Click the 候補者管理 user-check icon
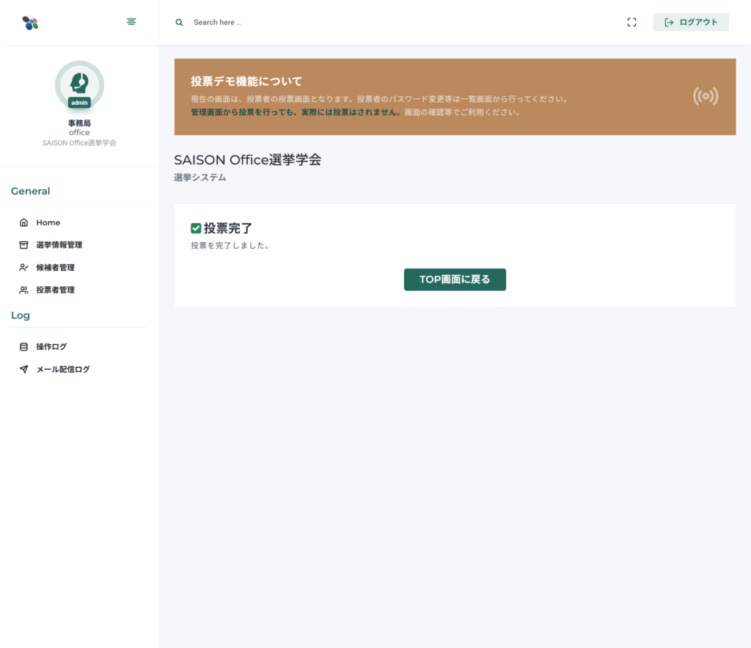This screenshot has width=751, height=648. pos(23,267)
